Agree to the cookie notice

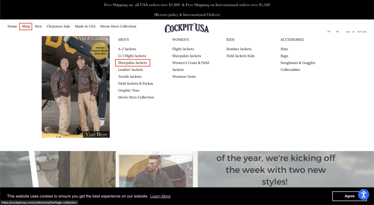coord(349,196)
